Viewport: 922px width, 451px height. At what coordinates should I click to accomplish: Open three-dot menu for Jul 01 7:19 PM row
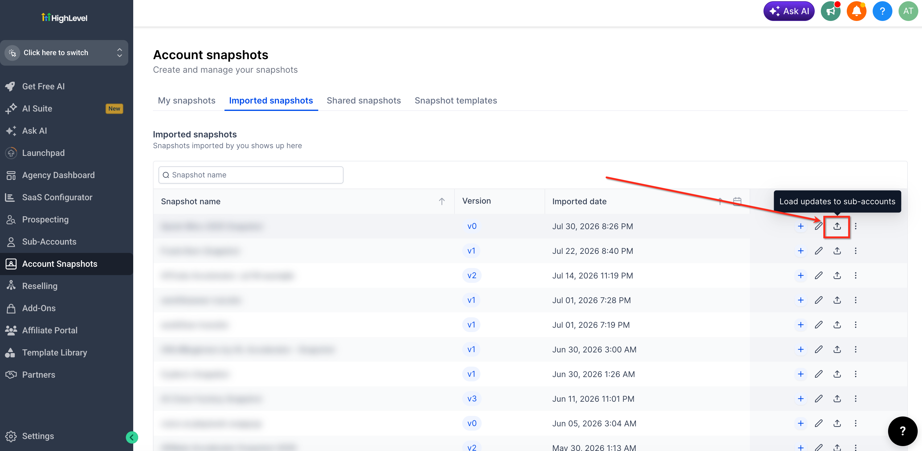(x=855, y=325)
